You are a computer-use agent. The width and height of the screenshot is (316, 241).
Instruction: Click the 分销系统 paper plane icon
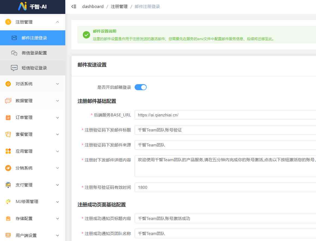8,168
